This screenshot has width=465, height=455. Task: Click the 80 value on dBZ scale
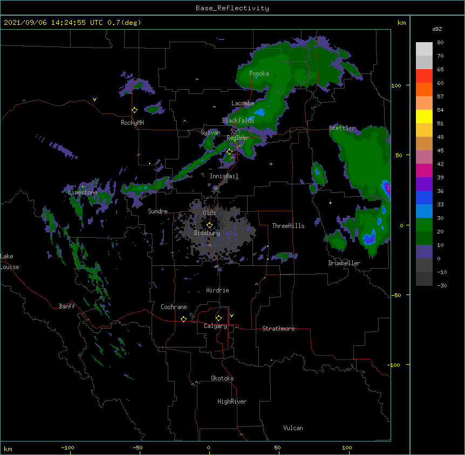tap(440, 43)
